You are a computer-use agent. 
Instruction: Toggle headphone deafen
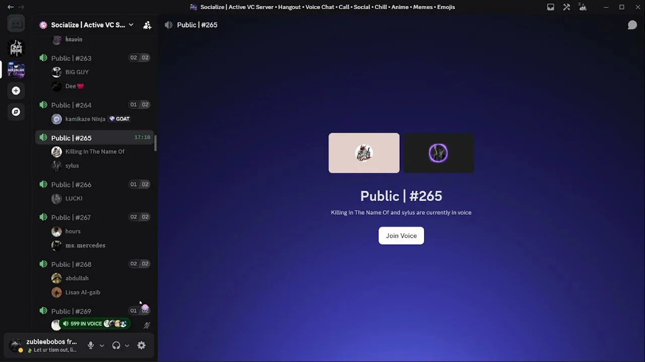click(116, 345)
